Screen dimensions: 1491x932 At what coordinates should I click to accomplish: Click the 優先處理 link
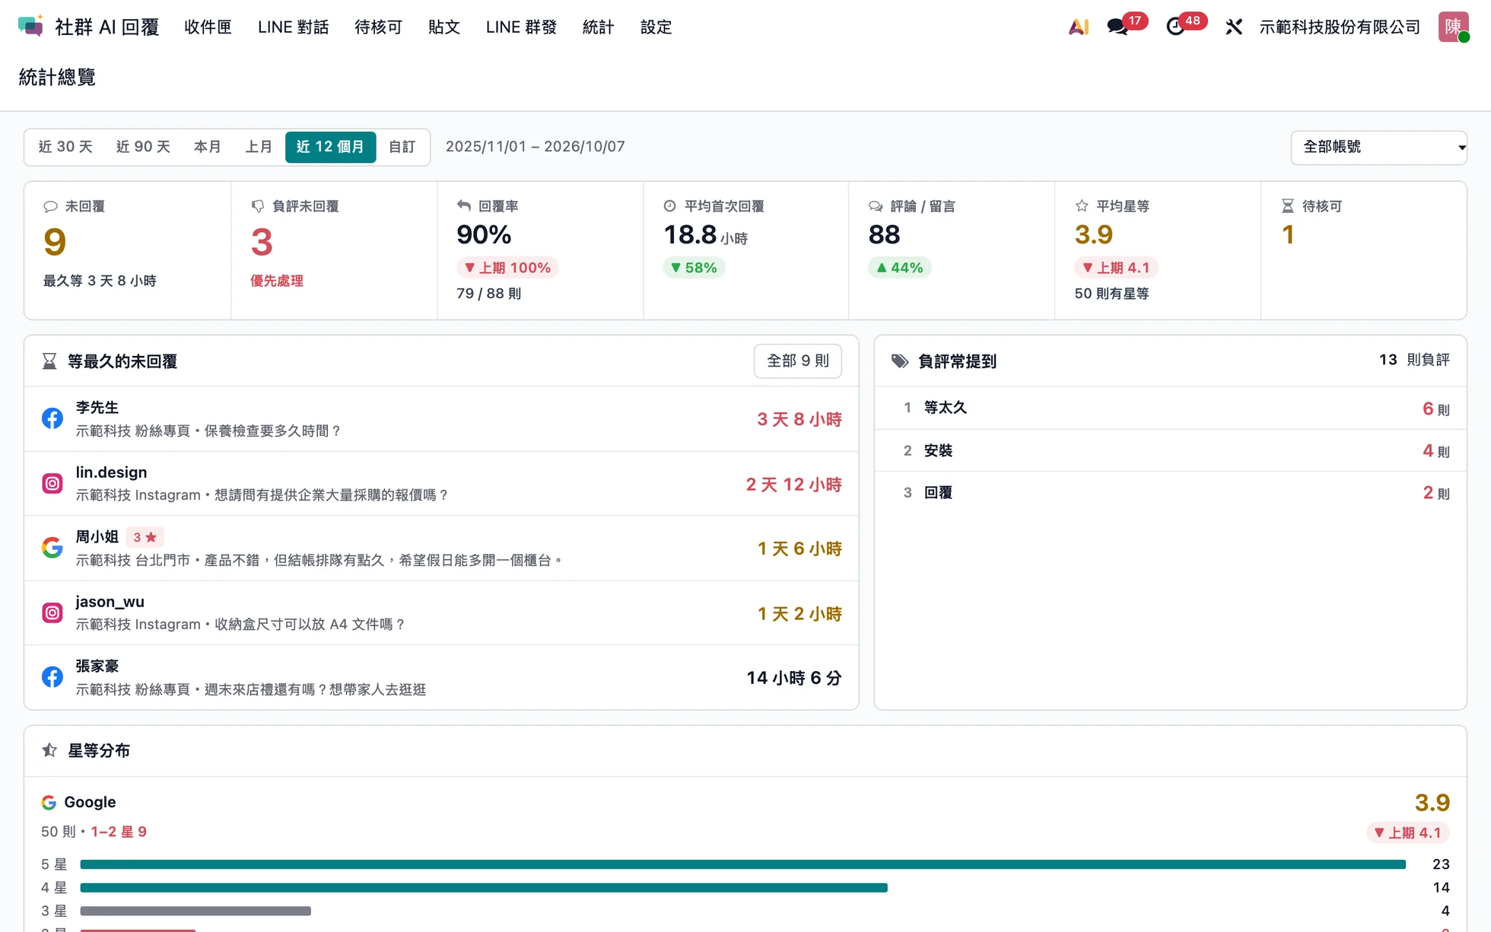pos(277,281)
